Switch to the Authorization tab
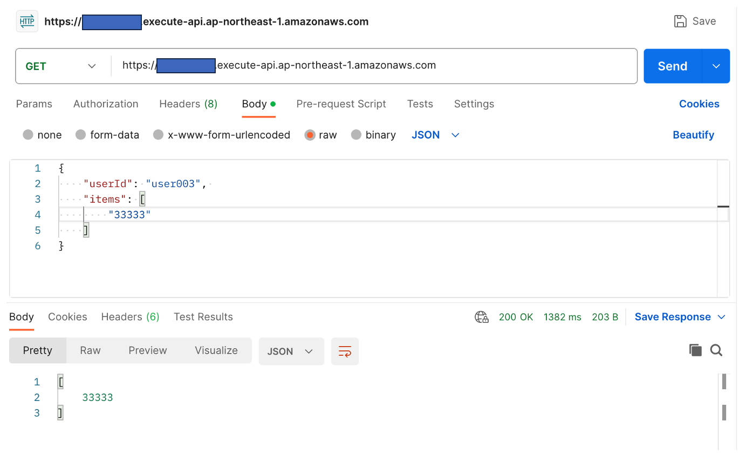This screenshot has width=746, height=463. 106,104
